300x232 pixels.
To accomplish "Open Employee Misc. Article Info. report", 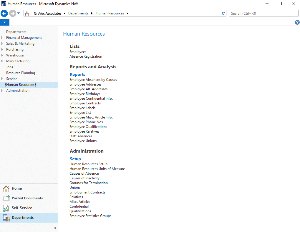I will coord(91,117).
